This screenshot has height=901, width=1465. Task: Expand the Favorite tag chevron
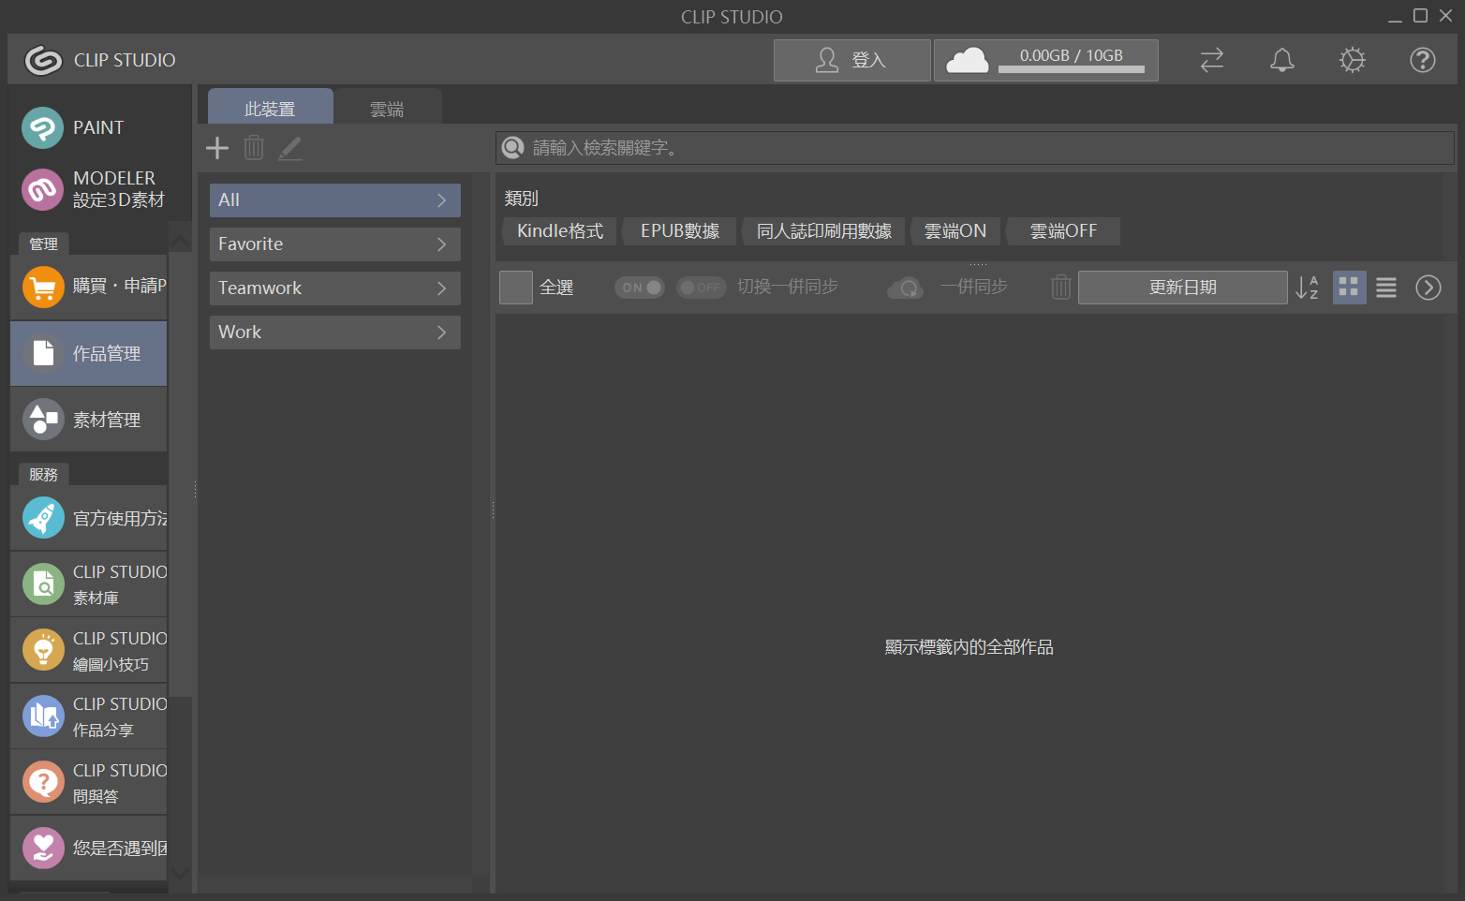pos(442,244)
